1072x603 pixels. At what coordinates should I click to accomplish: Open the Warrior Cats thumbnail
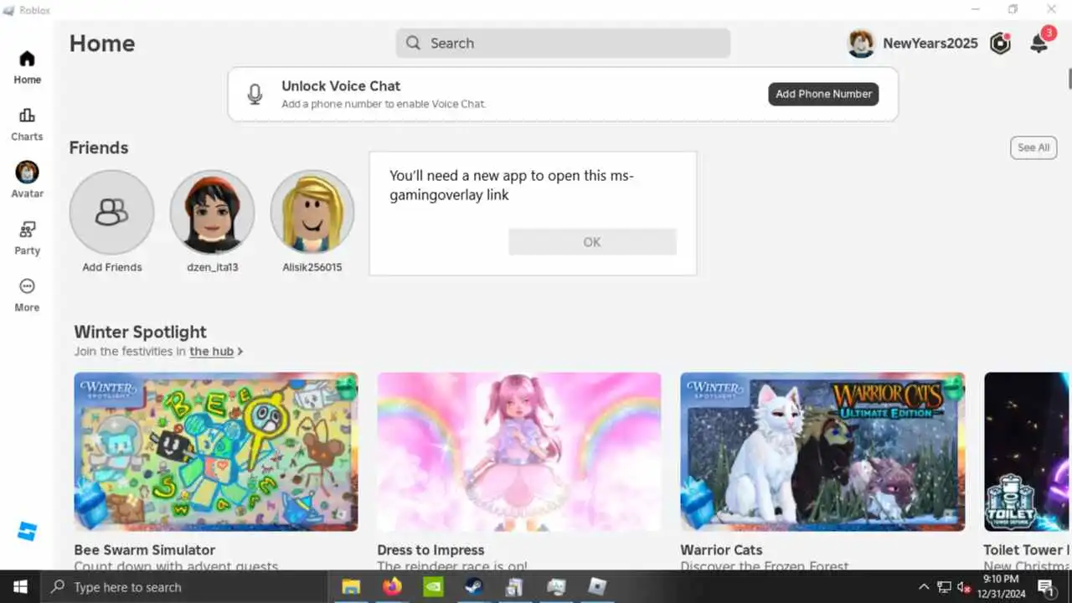[x=822, y=451]
